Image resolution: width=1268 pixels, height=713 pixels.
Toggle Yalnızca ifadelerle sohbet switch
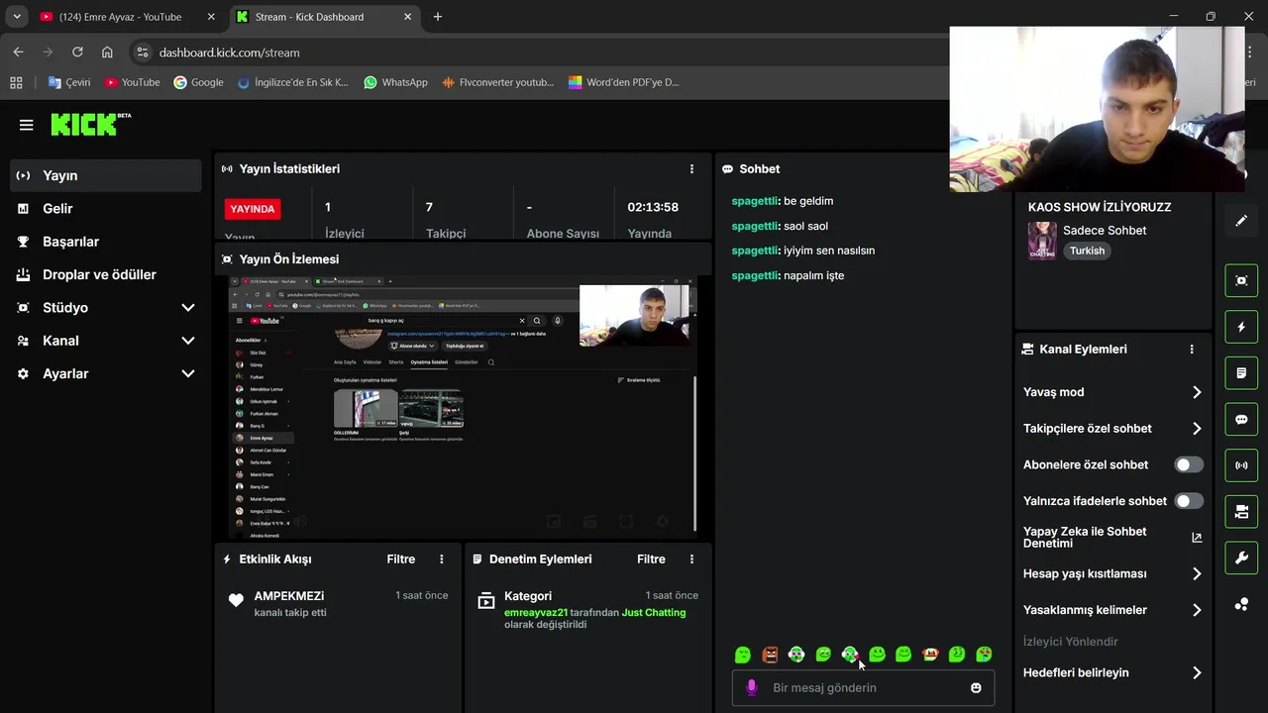click(1189, 501)
